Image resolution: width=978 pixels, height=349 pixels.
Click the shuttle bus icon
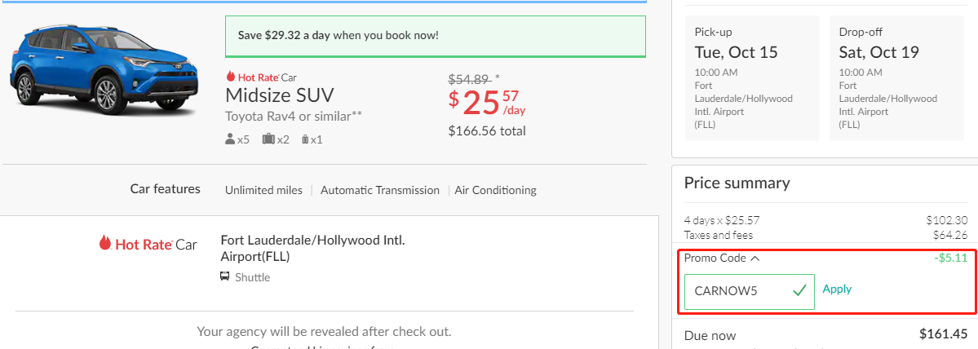tap(225, 276)
